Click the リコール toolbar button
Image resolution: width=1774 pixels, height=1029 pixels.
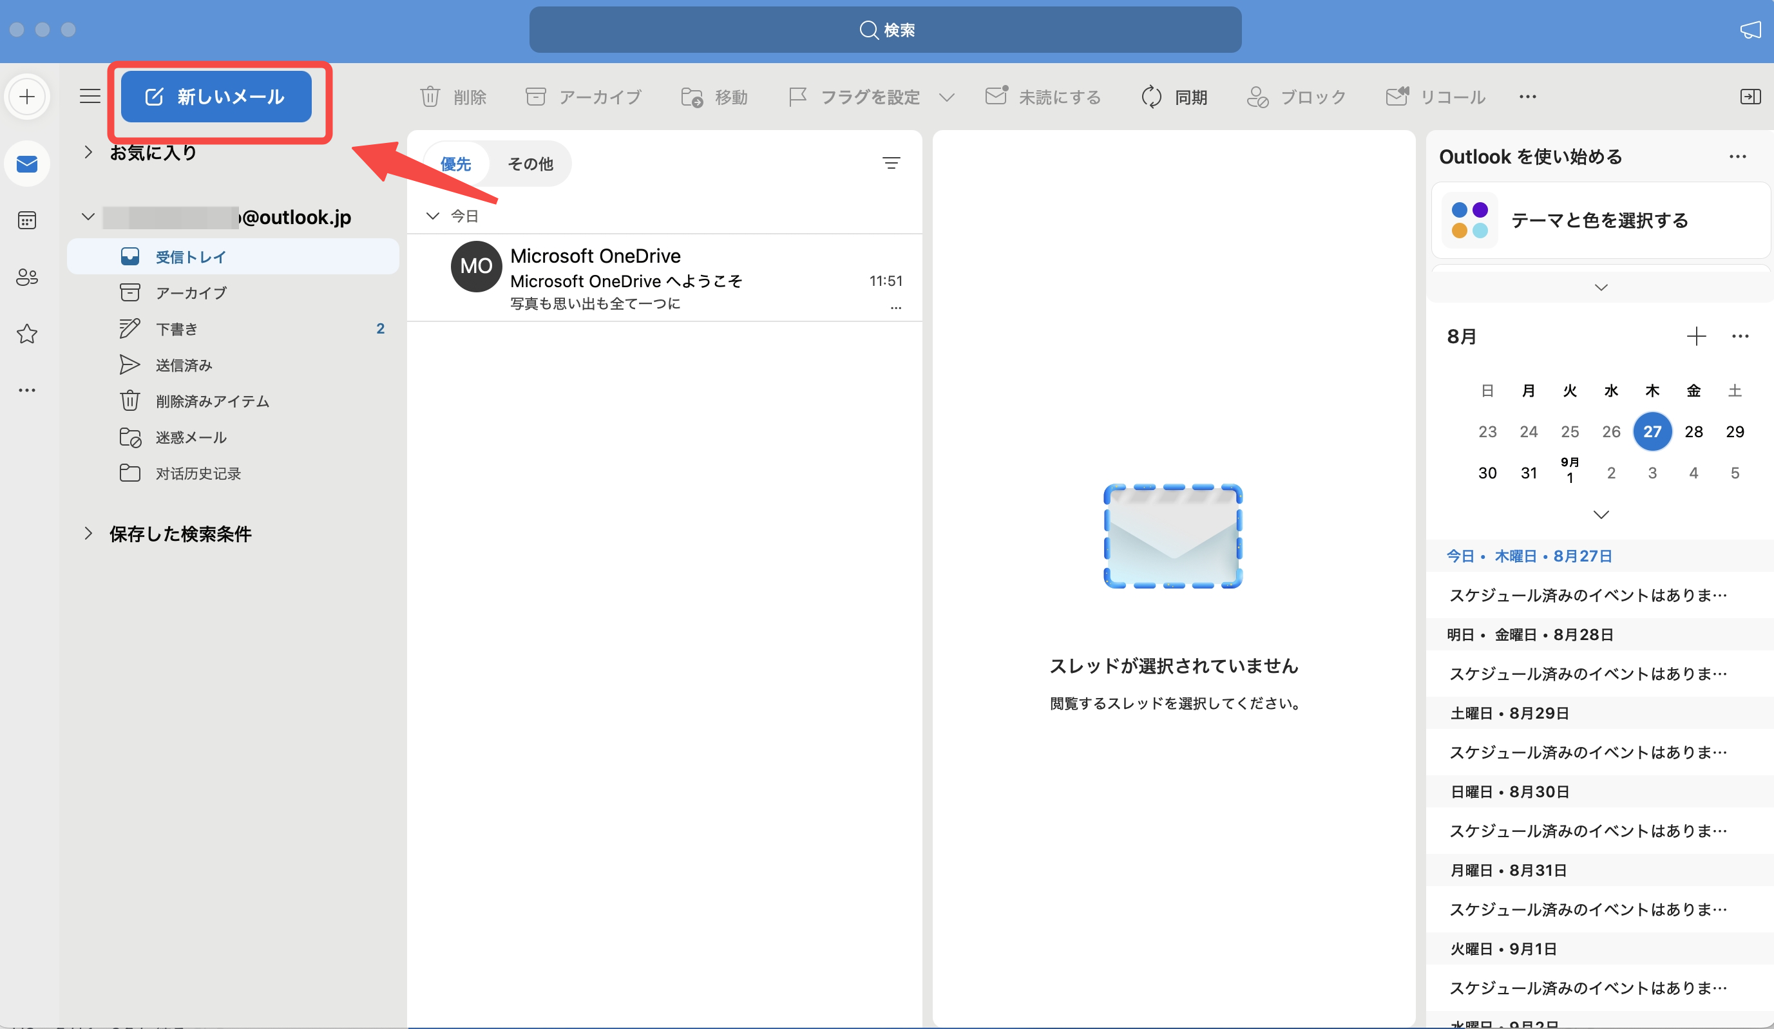pyautogui.click(x=1436, y=97)
